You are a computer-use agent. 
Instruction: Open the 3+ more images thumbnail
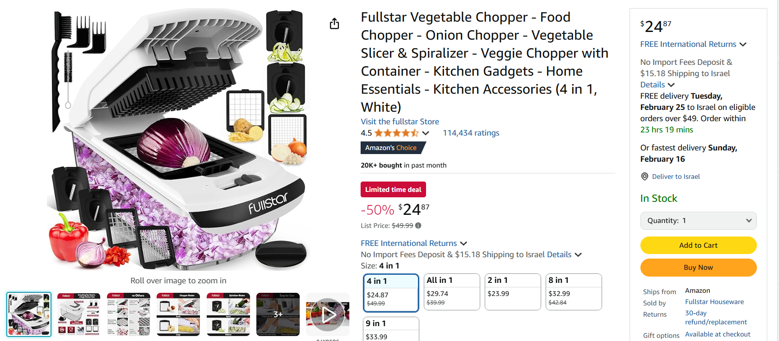[x=278, y=314]
